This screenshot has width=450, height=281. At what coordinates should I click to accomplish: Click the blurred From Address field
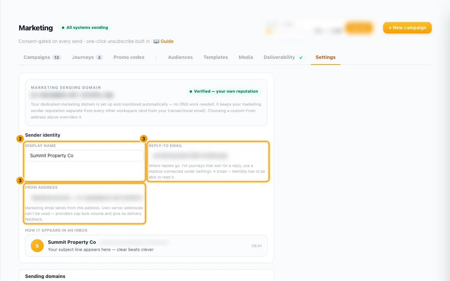pyautogui.click(x=84, y=197)
